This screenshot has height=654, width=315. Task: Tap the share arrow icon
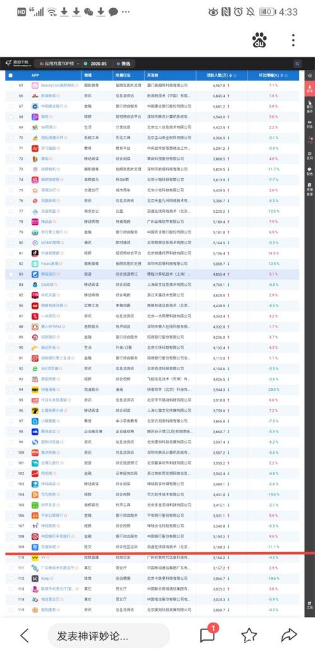pos(289,635)
